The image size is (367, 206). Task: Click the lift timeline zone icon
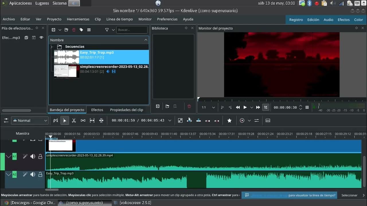click(x=217, y=120)
